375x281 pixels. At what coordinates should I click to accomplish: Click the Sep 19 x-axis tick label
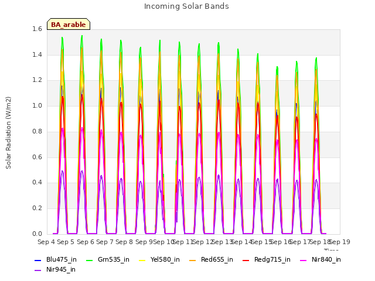[x=340, y=242]
